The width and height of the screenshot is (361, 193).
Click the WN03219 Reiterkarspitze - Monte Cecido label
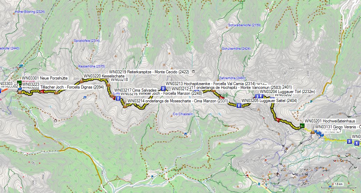[x=149, y=72]
